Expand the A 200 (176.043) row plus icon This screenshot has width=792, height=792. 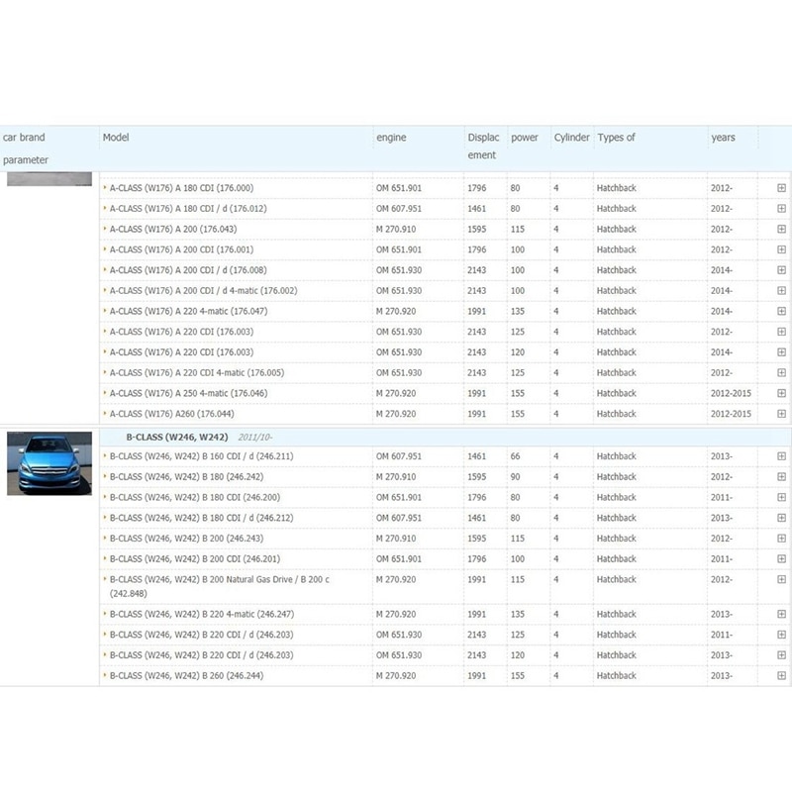(781, 229)
